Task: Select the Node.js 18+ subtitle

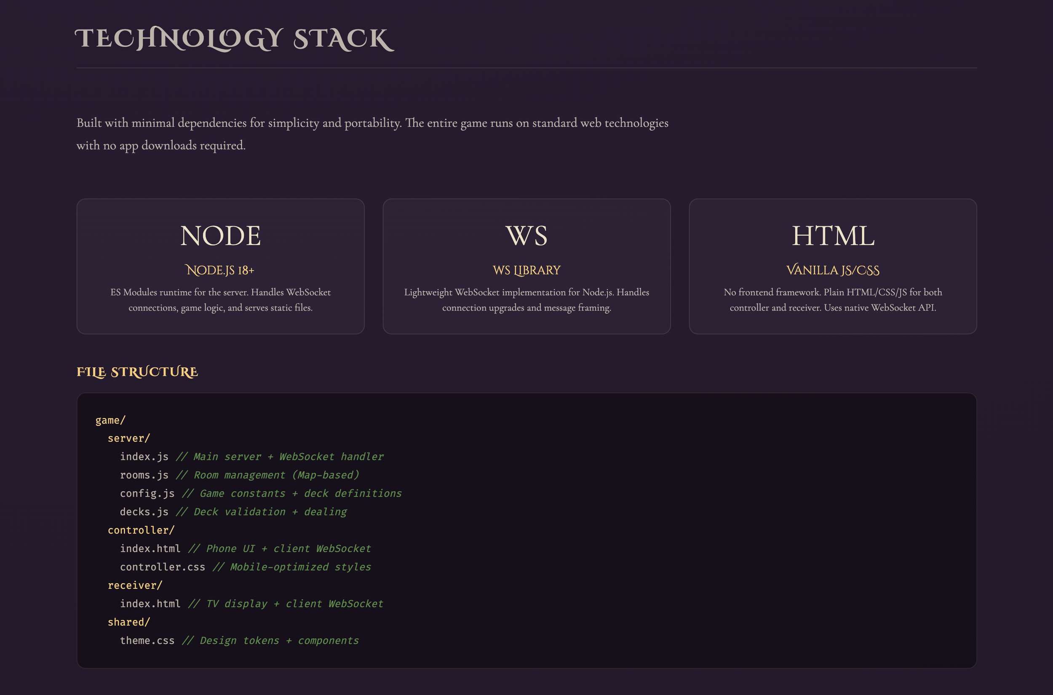Action: pyautogui.click(x=220, y=270)
